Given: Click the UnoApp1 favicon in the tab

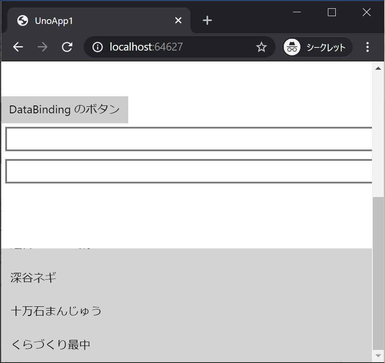Looking at the screenshot, I should pos(22,20).
